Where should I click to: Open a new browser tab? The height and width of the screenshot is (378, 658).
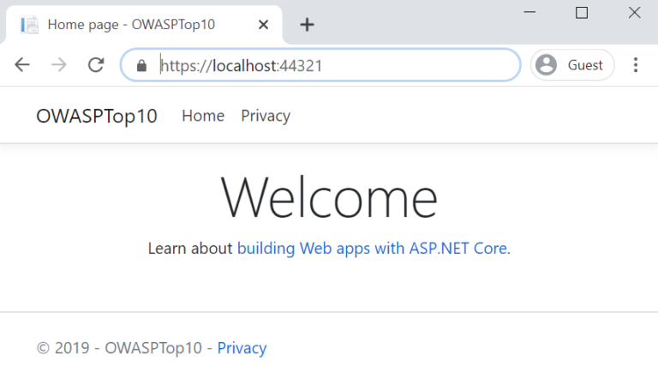click(x=307, y=24)
